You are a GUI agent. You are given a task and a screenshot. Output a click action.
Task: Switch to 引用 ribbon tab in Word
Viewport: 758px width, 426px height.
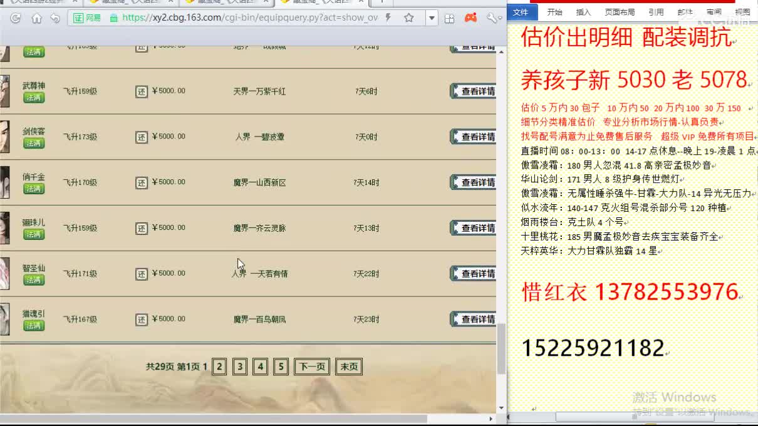click(x=656, y=12)
